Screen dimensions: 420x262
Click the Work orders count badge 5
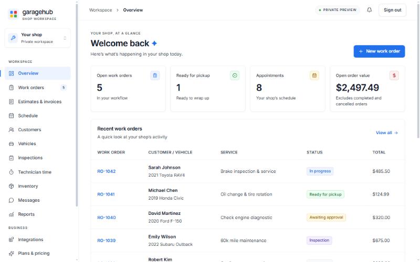pos(64,88)
